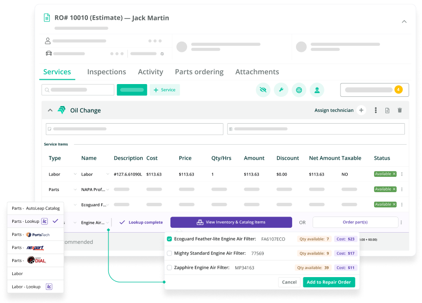Screen dimensions: 422x303
Task: Click the wrench icon in toolbar
Action: coord(281,90)
